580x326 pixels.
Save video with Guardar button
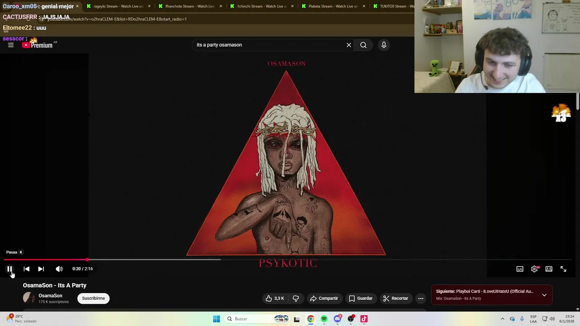361,298
